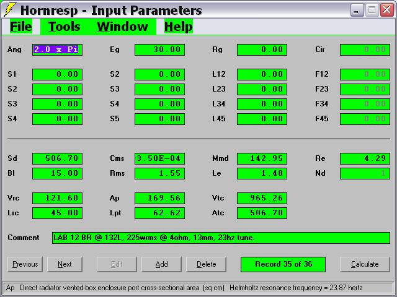The width and height of the screenshot is (397, 297).
Task: Select the L34 length field
Action: click(262, 104)
